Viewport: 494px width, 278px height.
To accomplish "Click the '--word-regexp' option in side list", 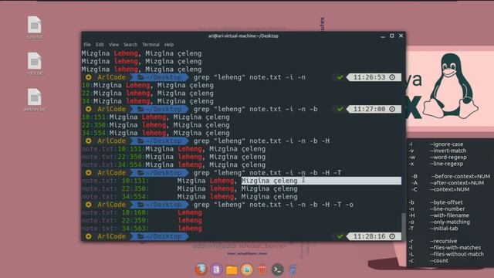I will coord(448,157).
